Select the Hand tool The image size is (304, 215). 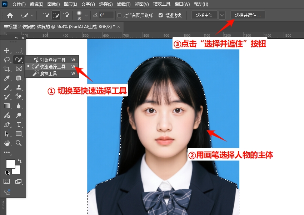(7, 143)
